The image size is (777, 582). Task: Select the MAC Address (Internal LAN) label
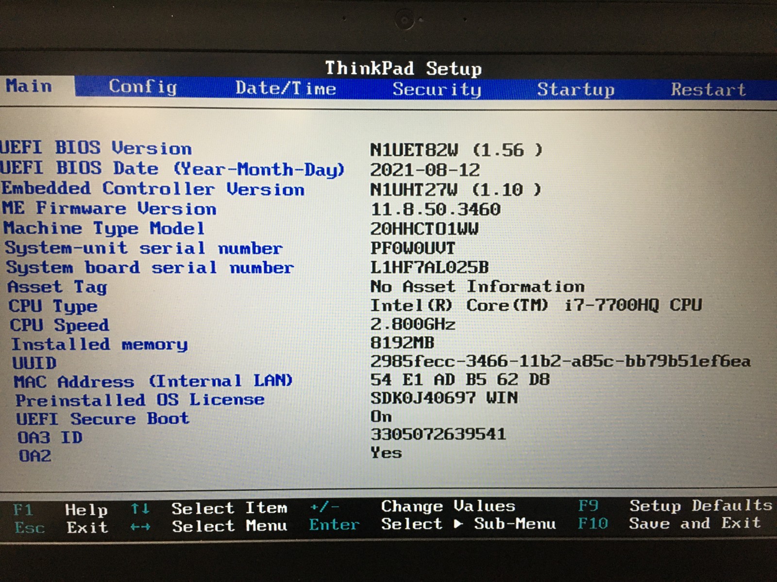153,381
